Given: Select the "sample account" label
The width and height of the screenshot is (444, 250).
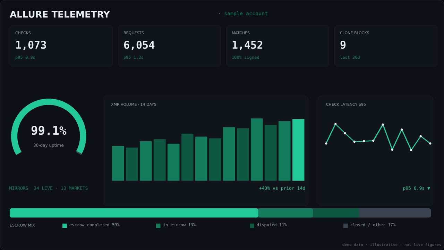Looking at the screenshot, I should click(246, 14).
